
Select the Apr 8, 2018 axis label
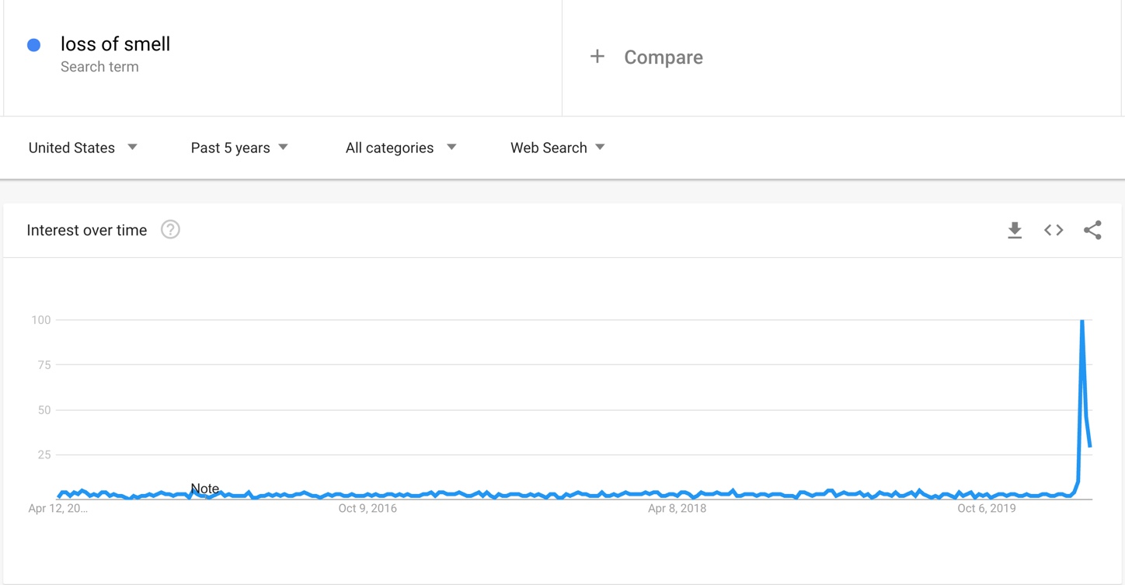click(677, 509)
